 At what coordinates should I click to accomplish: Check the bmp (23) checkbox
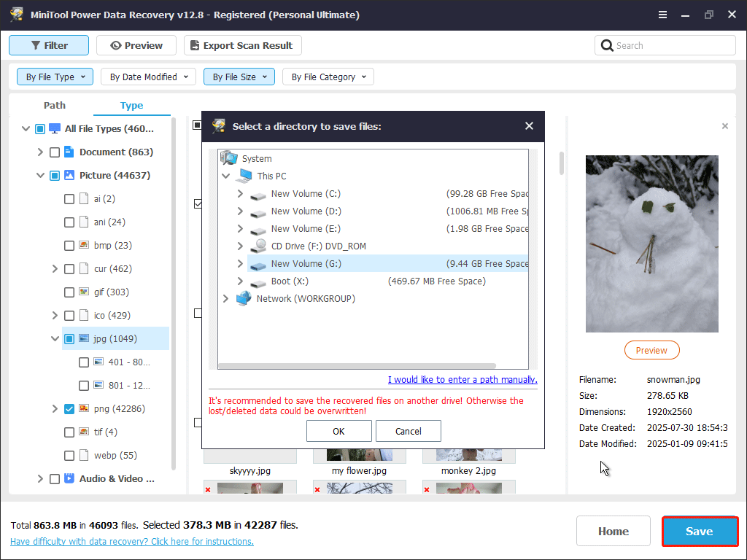pyautogui.click(x=69, y=245)
